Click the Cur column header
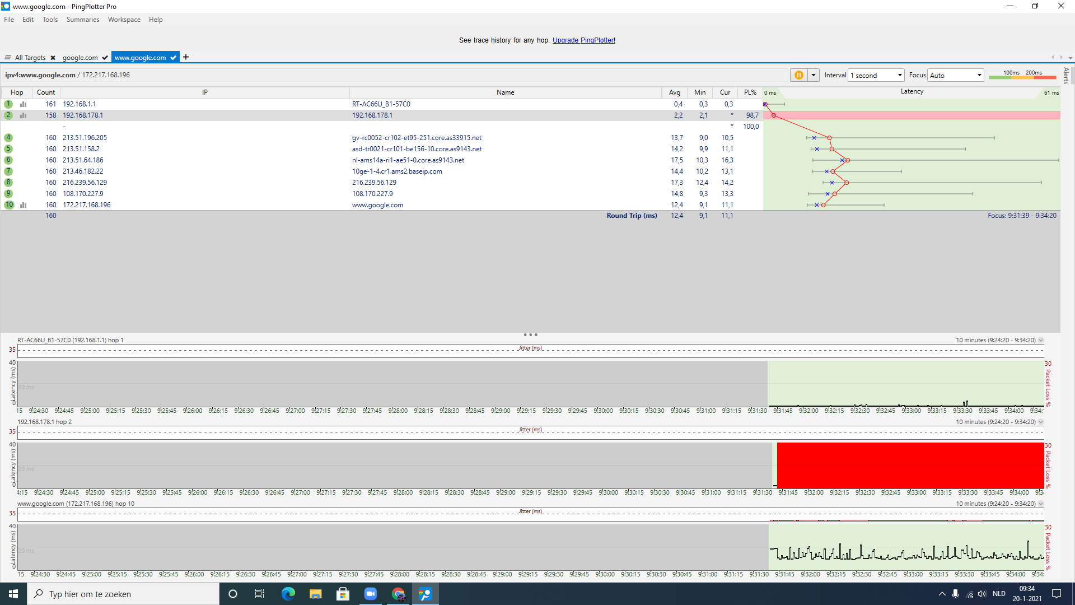 725,92
